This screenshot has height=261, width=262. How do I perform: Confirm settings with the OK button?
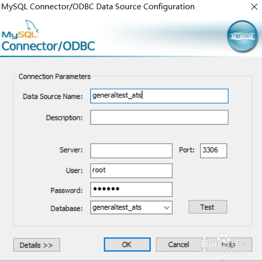(x=127, y=245)
